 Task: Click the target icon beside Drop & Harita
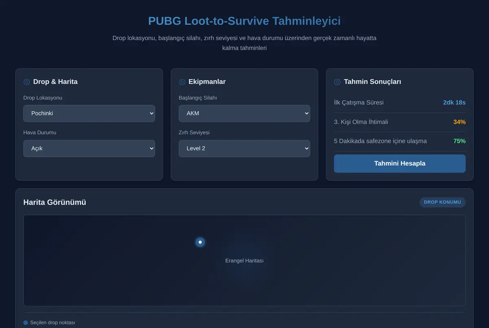(x=27, y=82)
